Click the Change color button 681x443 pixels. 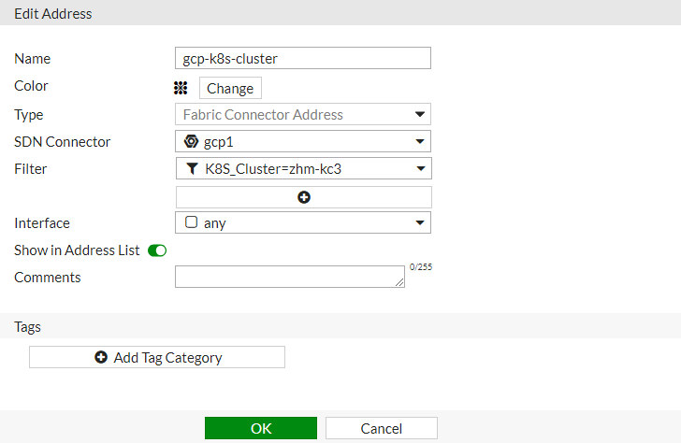coord(230,88)
